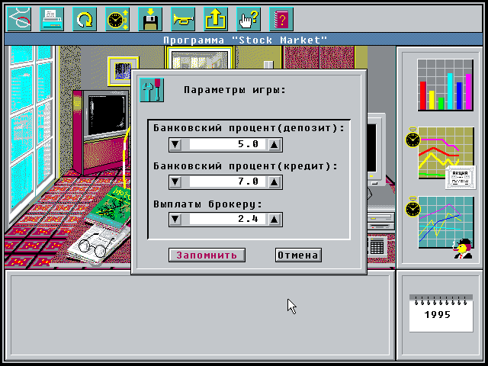Screen dimensions: 488x366
Task: Increase the deposit bank percent value
Action: tap(274, 145)
